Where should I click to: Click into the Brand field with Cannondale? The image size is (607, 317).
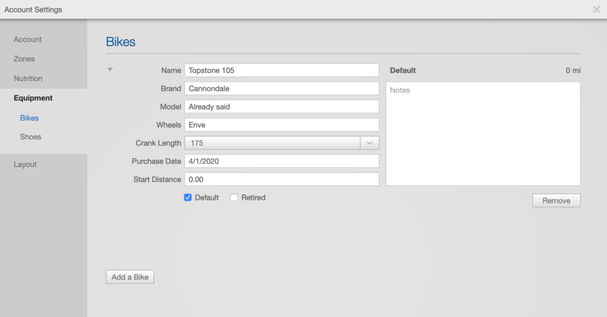point(282,89)
